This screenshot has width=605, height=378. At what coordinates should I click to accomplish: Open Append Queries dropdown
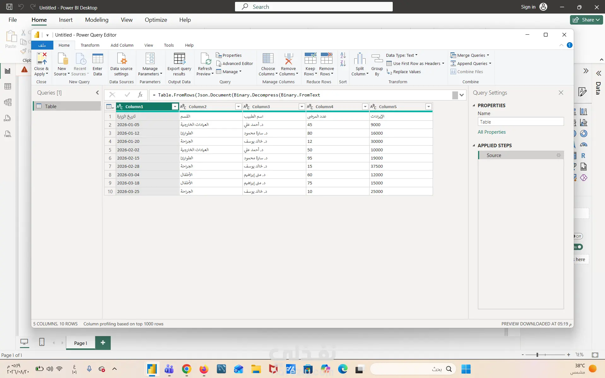(471, 63)
